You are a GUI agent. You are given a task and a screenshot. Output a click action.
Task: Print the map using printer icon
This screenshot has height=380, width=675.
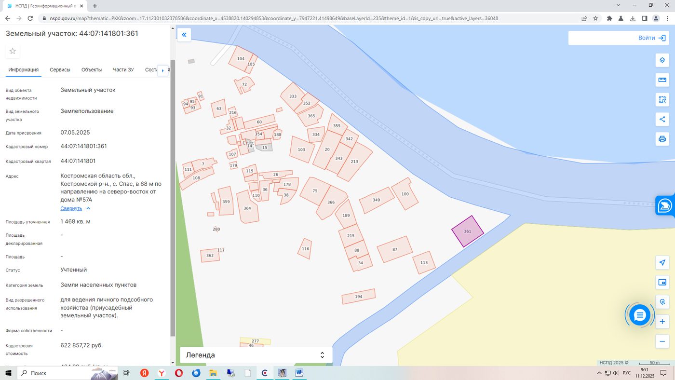tap(662, 139)
